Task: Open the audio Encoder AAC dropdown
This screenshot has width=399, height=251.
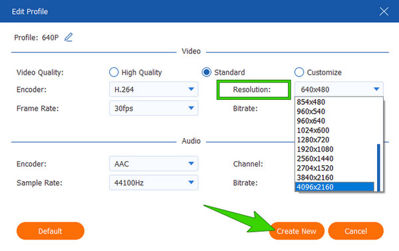Action: point(154,164)
